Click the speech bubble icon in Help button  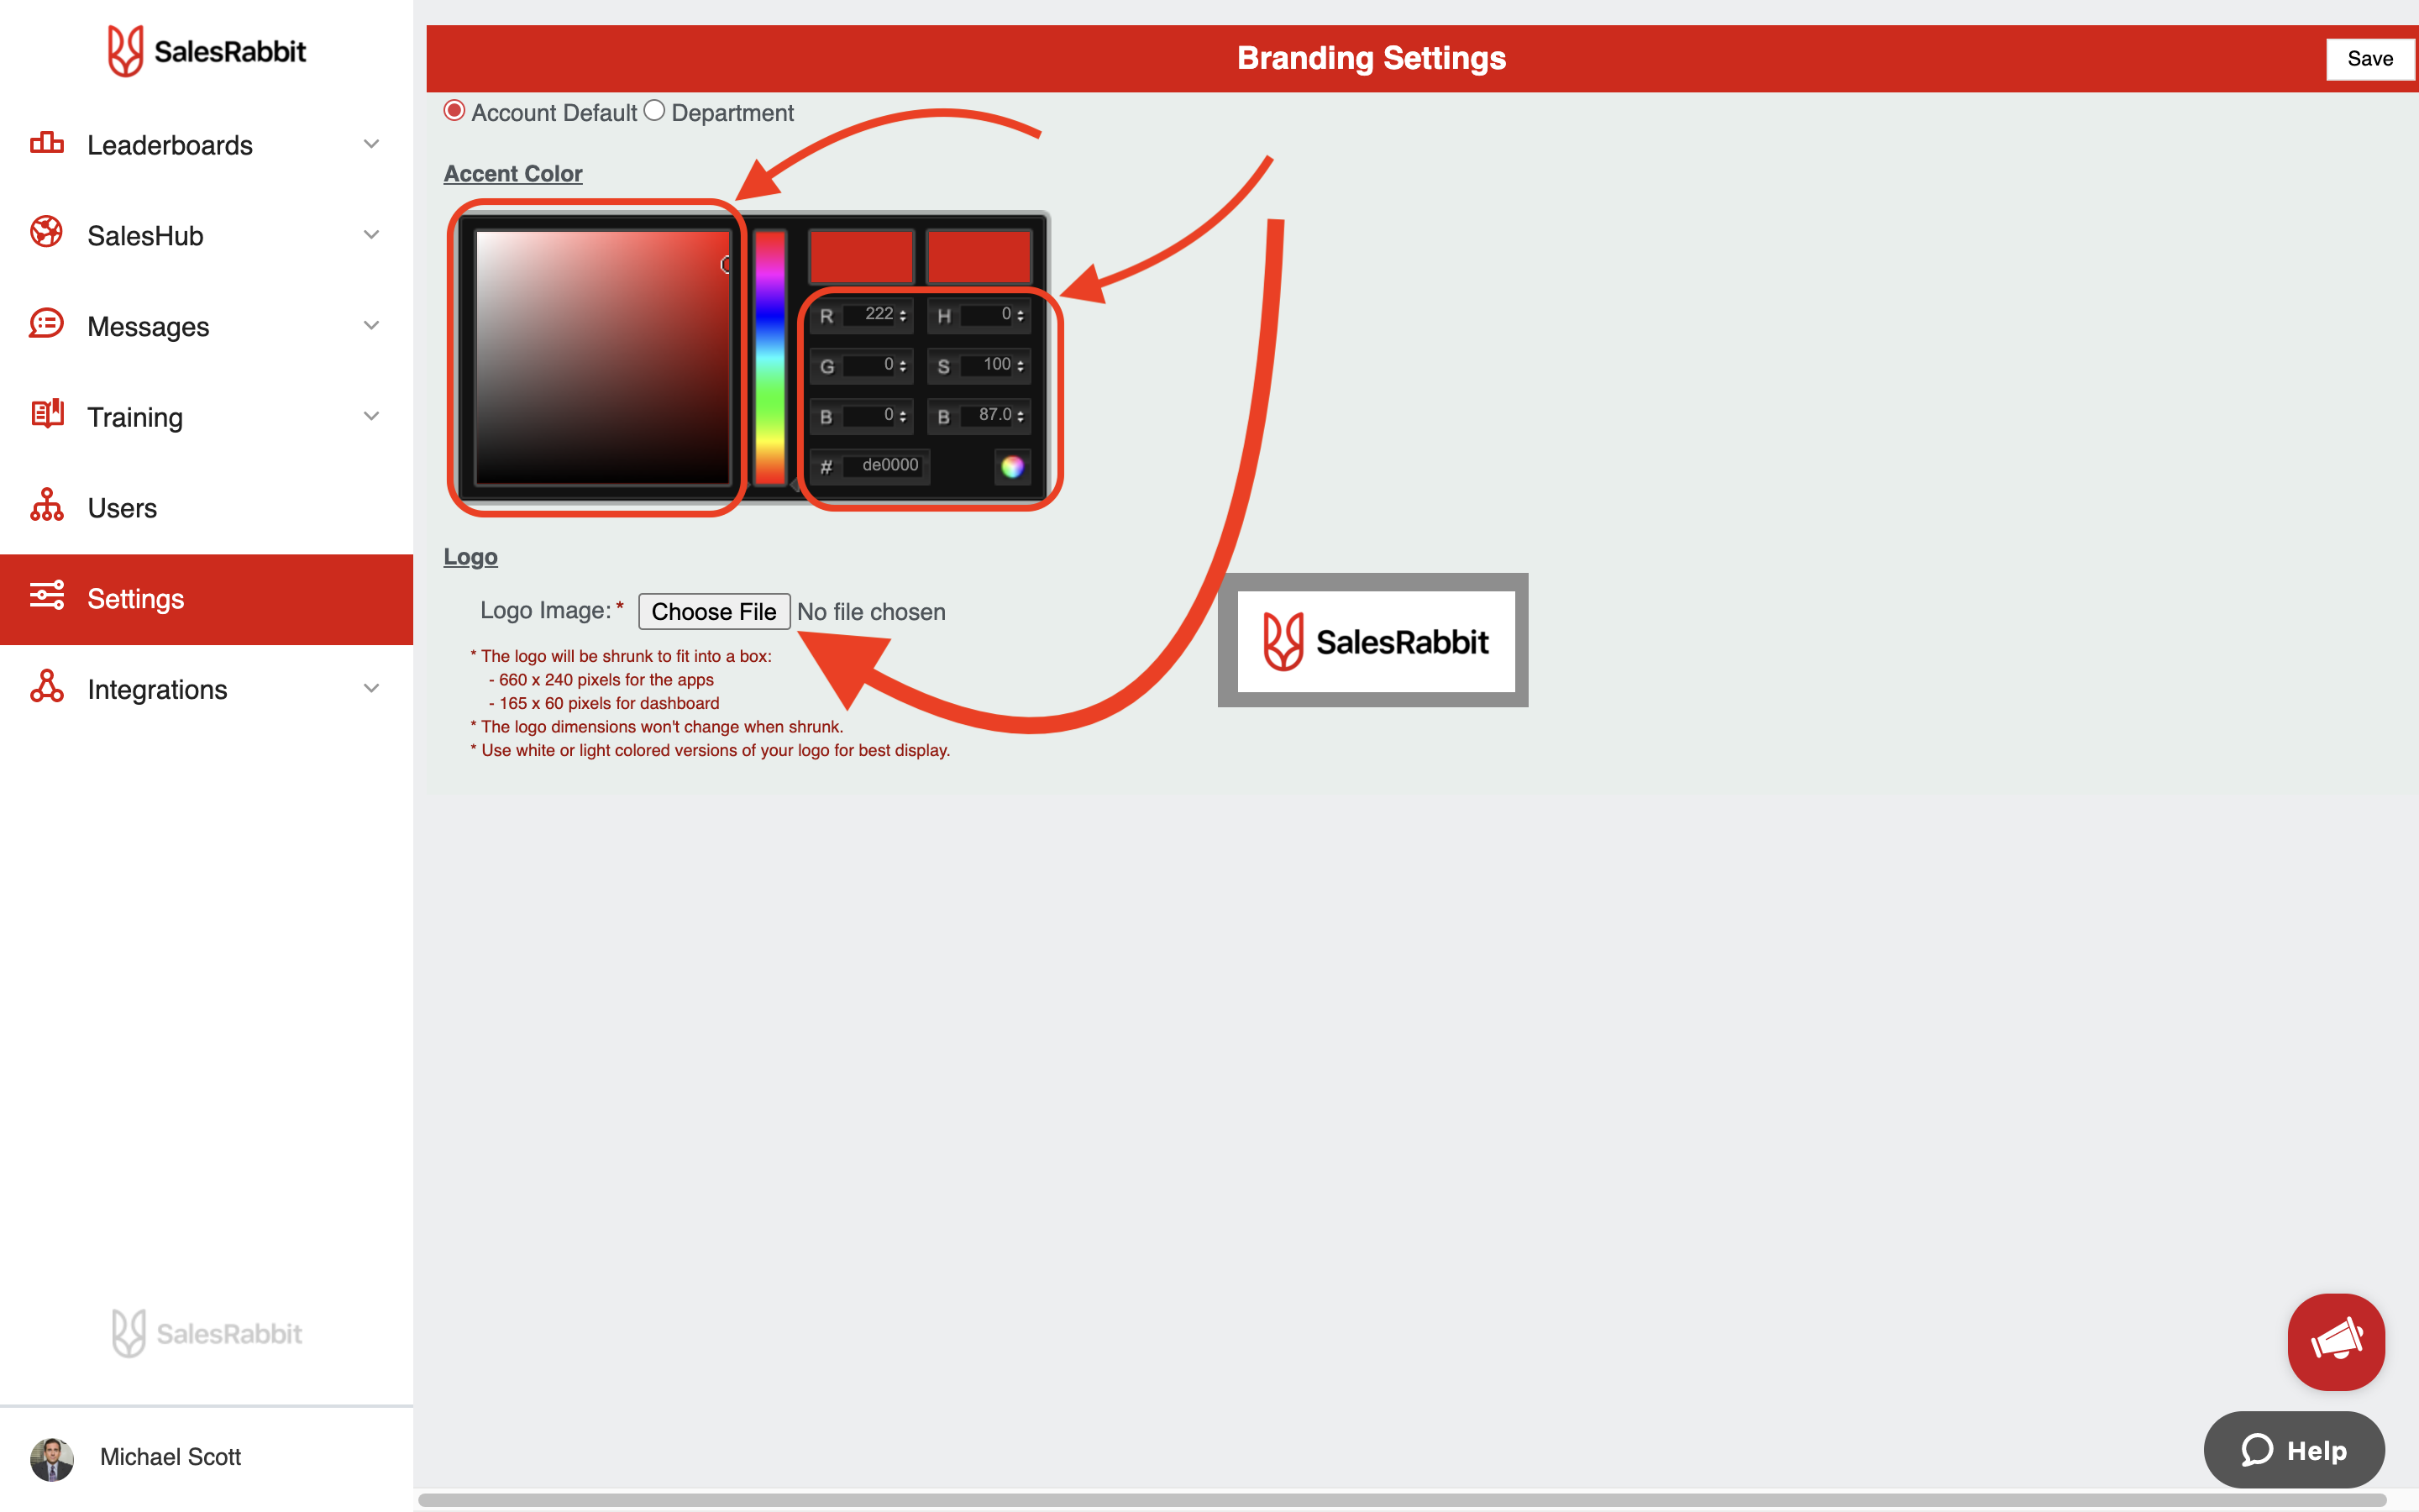(2257, 1450)
